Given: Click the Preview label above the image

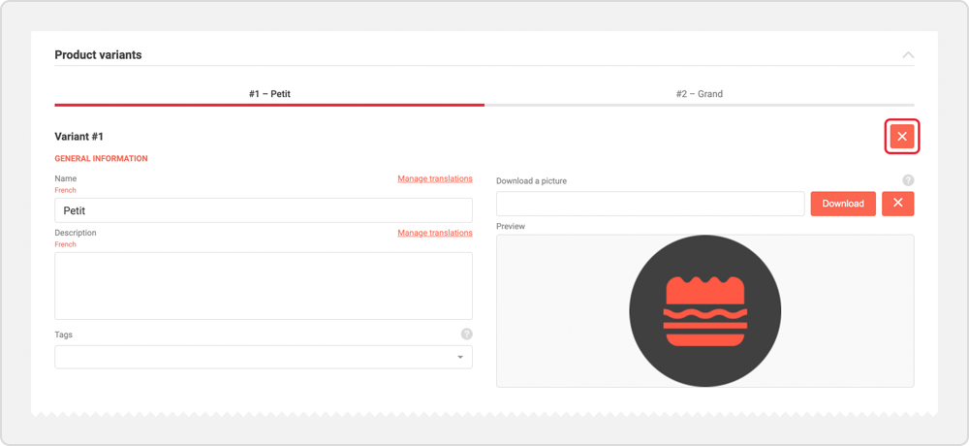Looking at the screenshot, I should pos(511,227).
